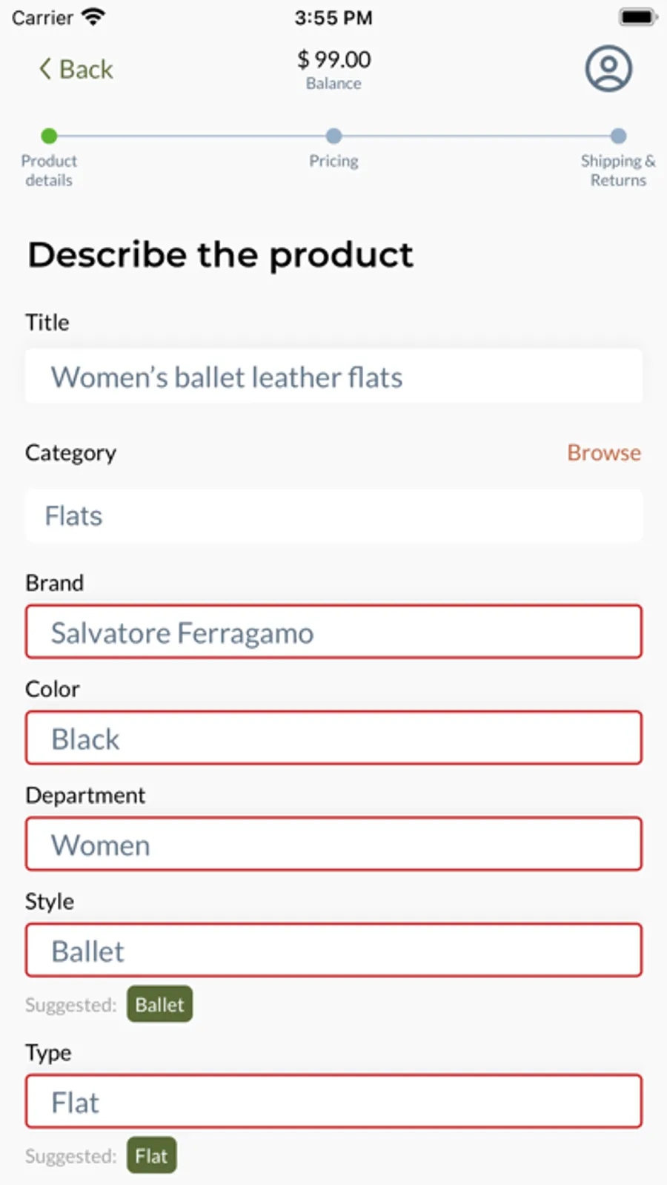Select the green Product details step dot
Screen dimensions: 667x1185
click(x=49, y=136)
